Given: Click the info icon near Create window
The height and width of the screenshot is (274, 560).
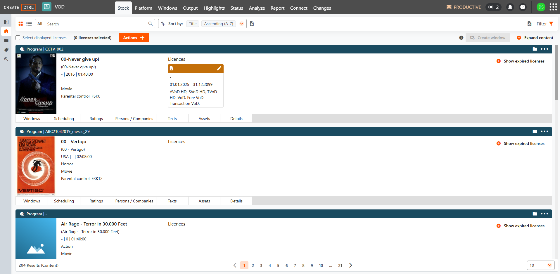Looking at the screenshot, I should [461, 38].
